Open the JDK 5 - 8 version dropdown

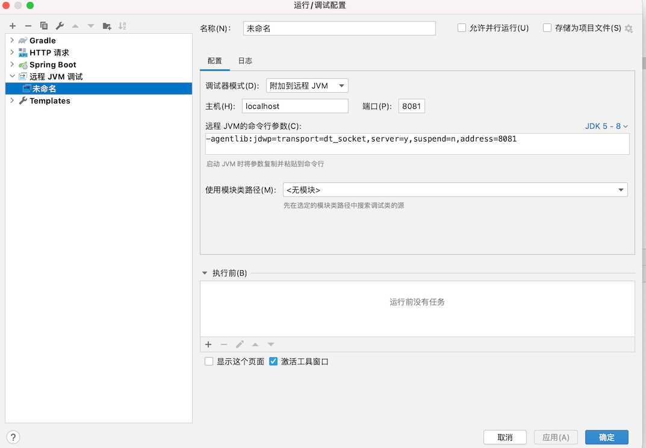606,126
